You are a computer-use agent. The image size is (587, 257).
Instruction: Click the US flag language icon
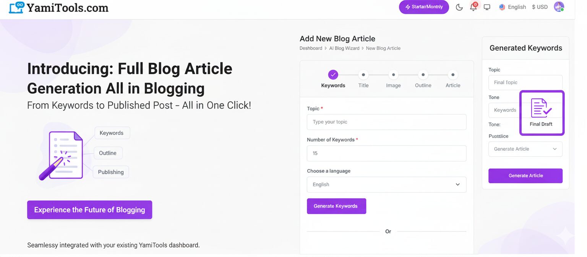(502, 7)
